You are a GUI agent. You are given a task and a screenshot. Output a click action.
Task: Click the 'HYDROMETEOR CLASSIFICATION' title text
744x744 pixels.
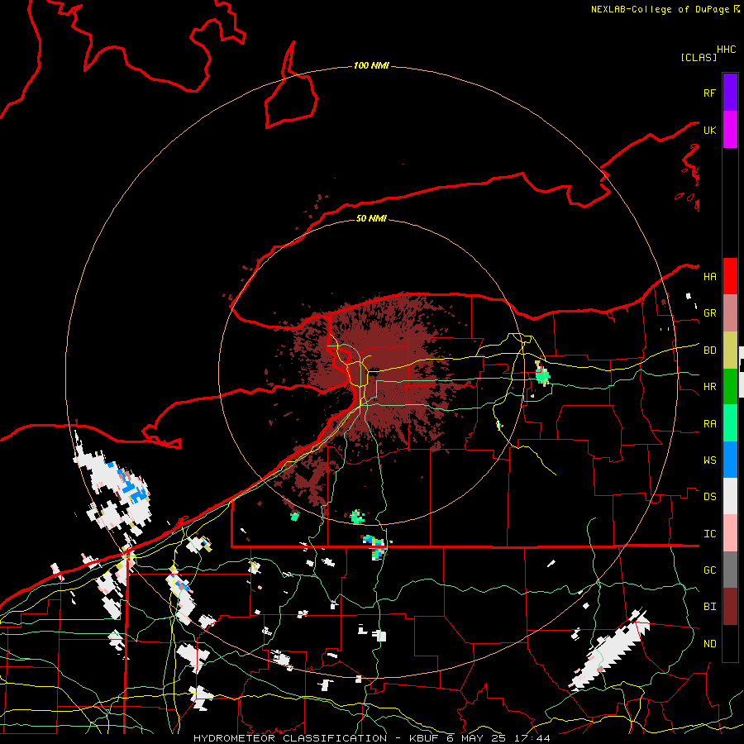[290, 738]
